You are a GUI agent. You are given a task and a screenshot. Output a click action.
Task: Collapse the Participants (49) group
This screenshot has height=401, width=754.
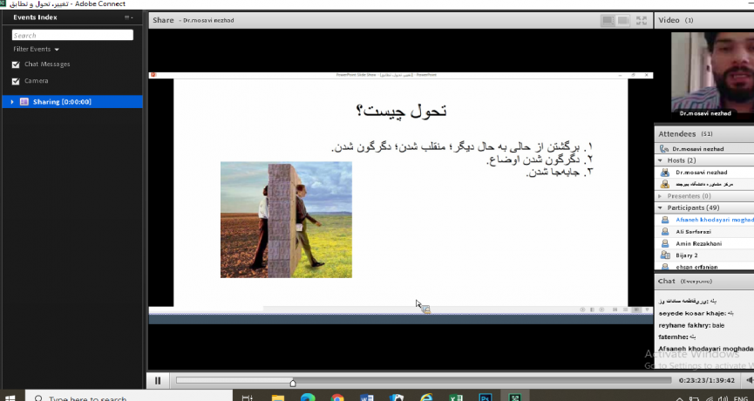click(x=660, y=207)
